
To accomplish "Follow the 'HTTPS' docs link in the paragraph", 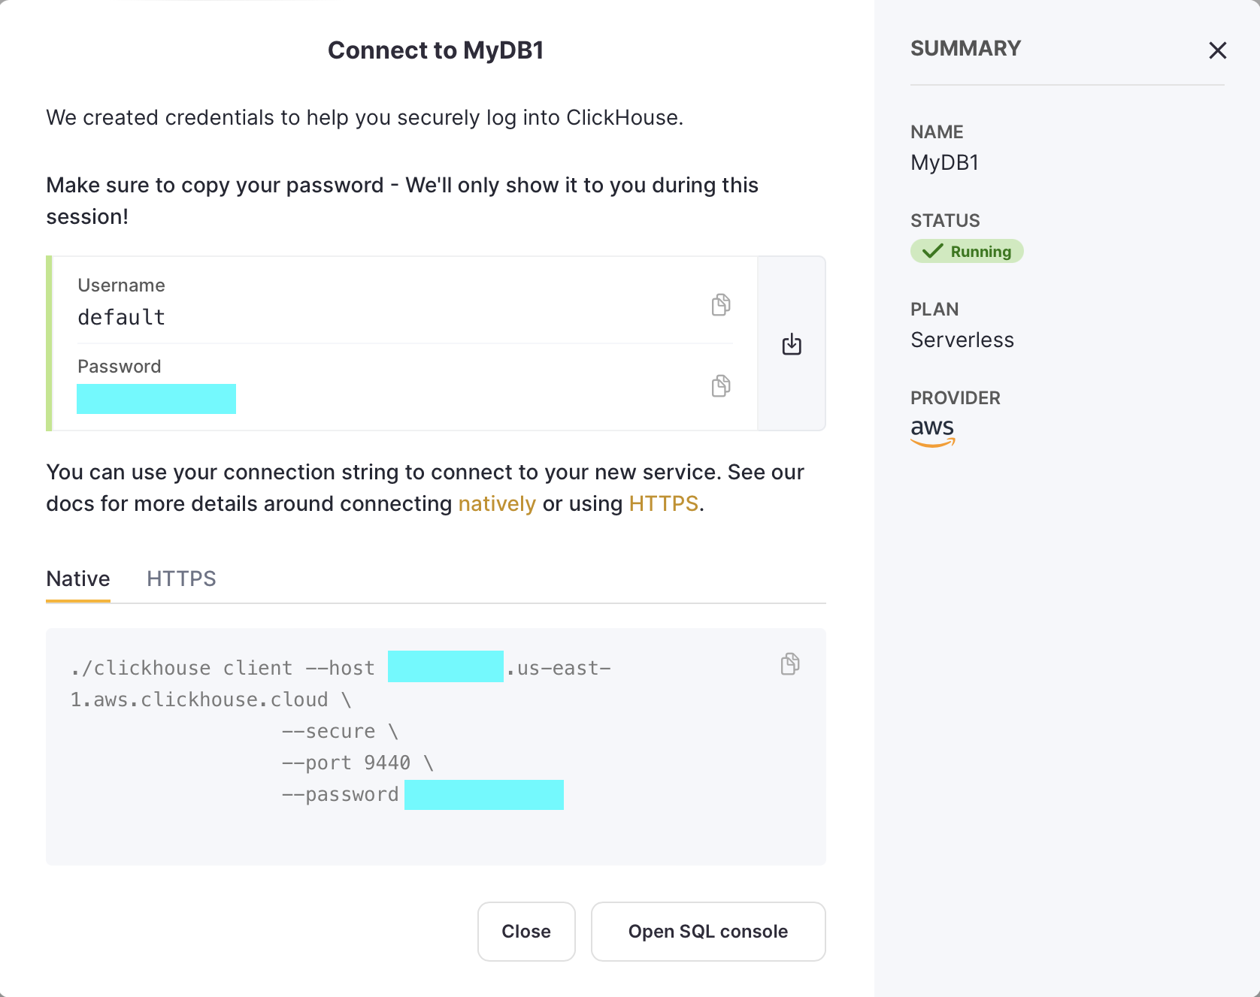I will (x=664, y=503).
